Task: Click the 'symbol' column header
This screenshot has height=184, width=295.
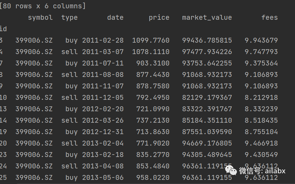Action: tap(40, 17)
